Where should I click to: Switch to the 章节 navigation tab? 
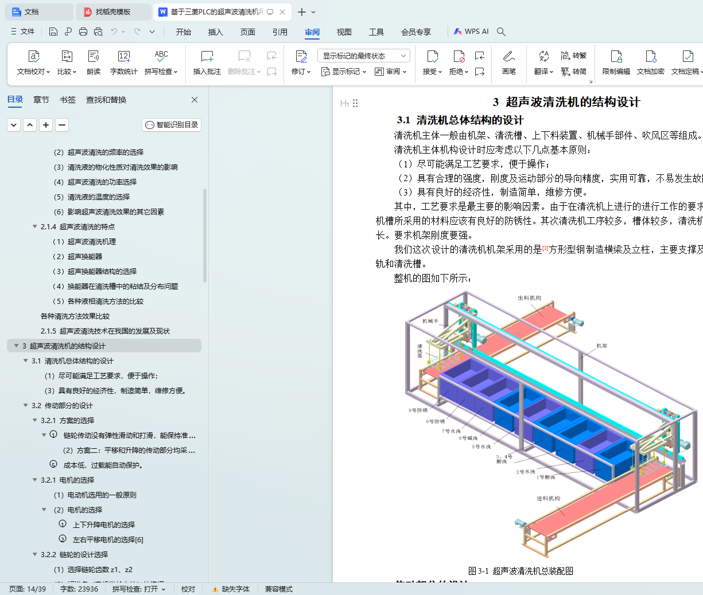(41, 100)
